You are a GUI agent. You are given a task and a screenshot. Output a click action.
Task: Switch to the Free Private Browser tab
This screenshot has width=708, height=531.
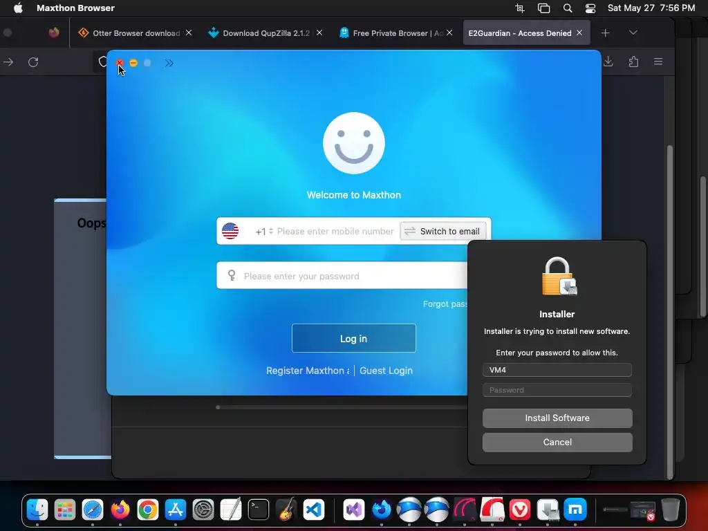point(390,33)
